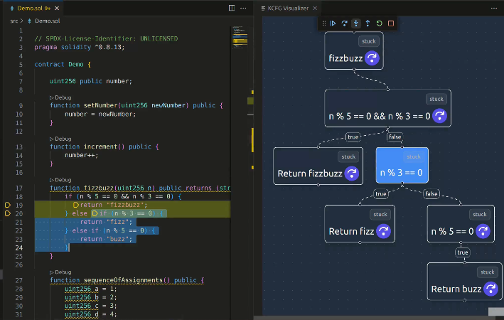Click the true label below n % 3 == 0
Viewport: 504px width, 320px height.
[x=380, y=194]
